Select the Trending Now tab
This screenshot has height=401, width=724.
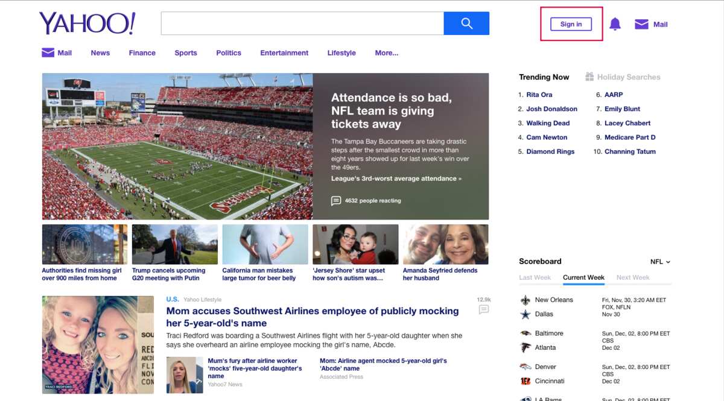click(544, 77)
